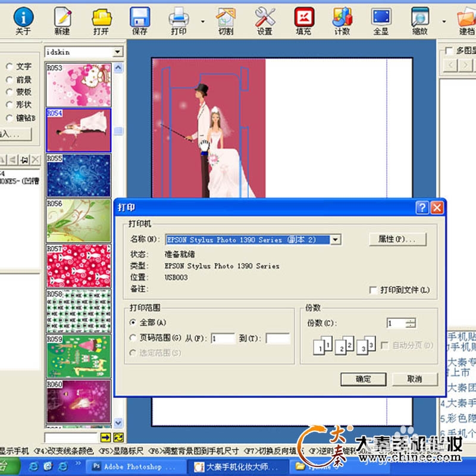Click the search field below thumbnail list
The width and height of the screenshot is (476, 476).
(x=71, y=437)
